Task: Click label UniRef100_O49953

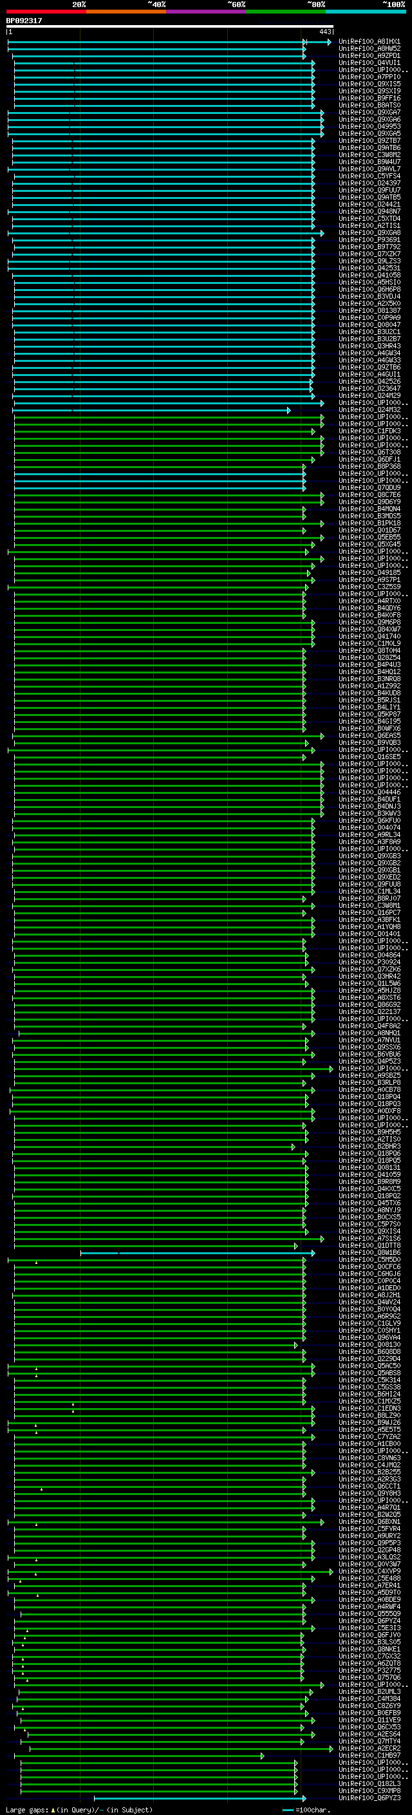Action: (369, 127)
